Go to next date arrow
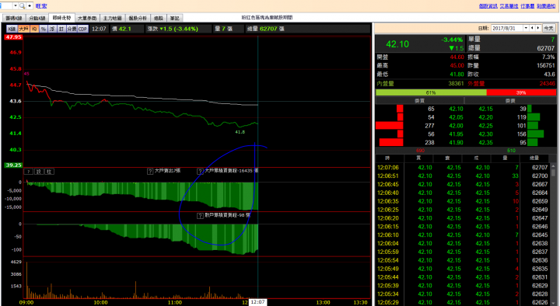The image size is (560, 306). point(538,28)
